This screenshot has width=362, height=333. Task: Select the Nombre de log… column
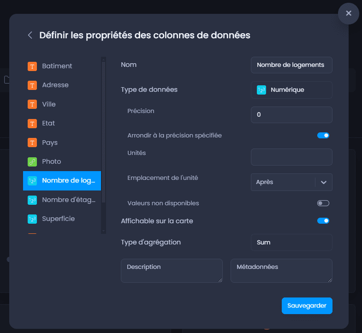62,181
